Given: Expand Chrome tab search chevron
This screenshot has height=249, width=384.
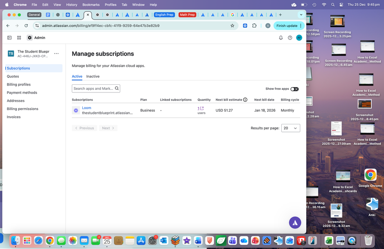Looking at the screenshot, I should tap(301, 15).
